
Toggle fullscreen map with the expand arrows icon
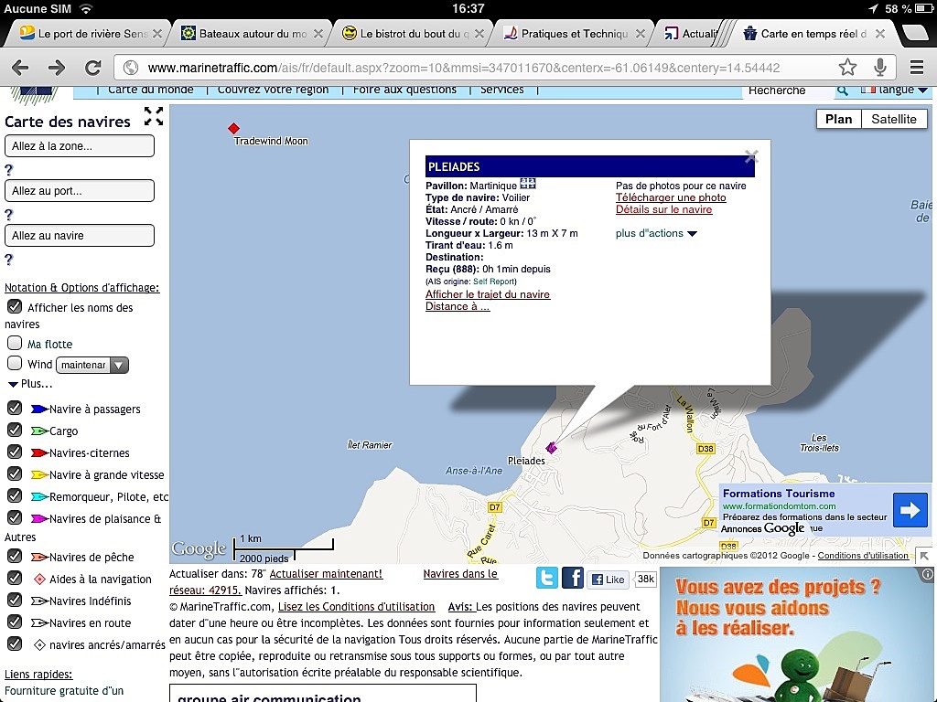point(154,116)
